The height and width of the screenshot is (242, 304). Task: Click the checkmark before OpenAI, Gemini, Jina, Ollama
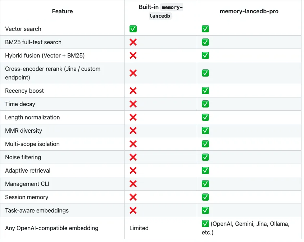click(x=205, y=224)
